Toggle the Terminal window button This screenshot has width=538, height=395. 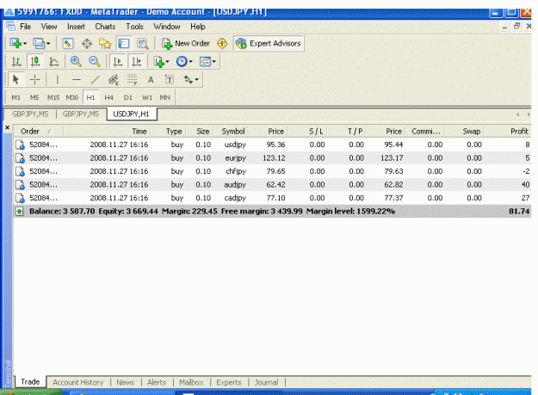pos(124,44)
